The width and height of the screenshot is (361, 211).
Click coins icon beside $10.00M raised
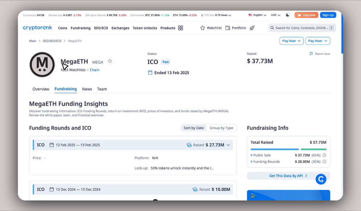click(x=195, y=189)
